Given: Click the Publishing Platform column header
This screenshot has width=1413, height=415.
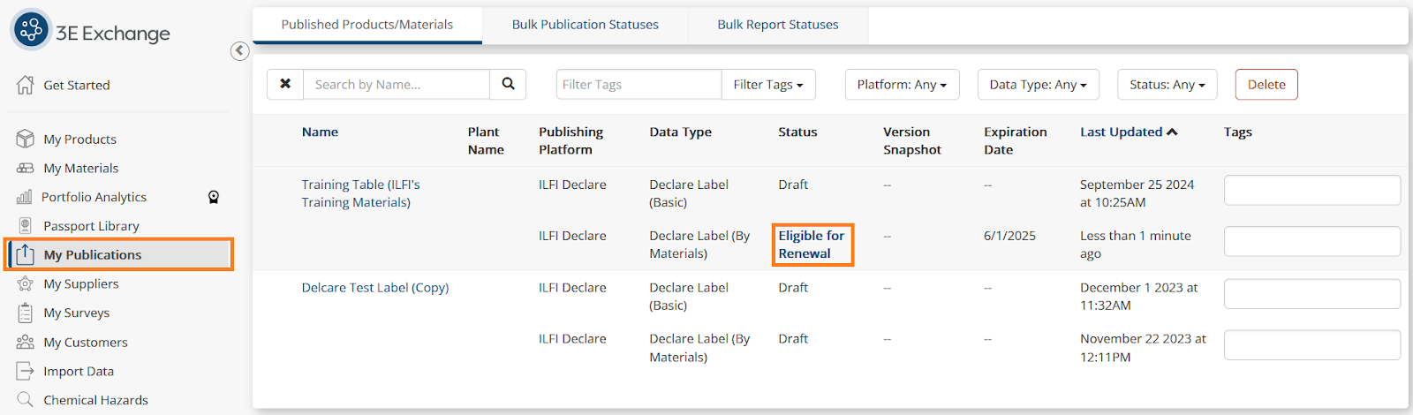Looking at the screenshot, I should pyautogui.click(x=570, y=140).
